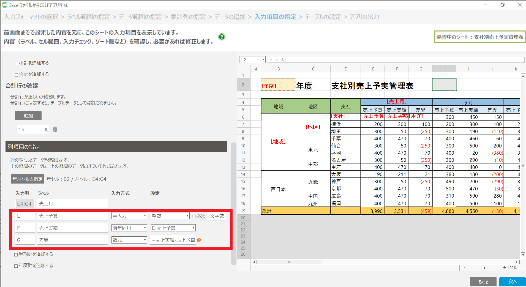This screenshot has width=526, height=287.
Task: Click the zoom in plus icon
Action: [x=505, y=267]
